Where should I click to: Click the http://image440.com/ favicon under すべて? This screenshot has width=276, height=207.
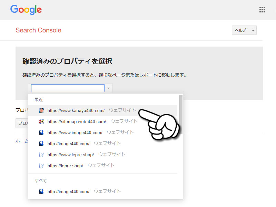point(41,191)
